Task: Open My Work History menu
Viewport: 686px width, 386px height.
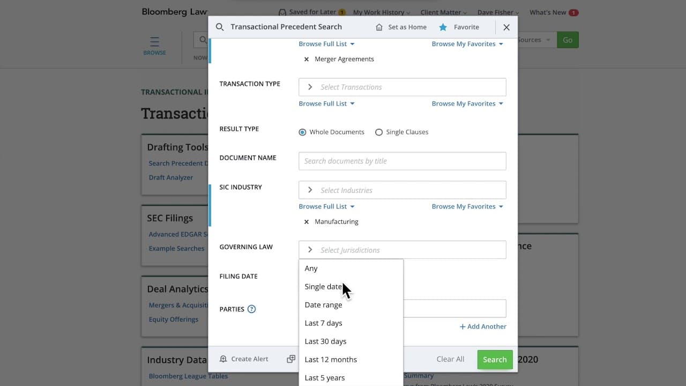Action: point(382,12)
